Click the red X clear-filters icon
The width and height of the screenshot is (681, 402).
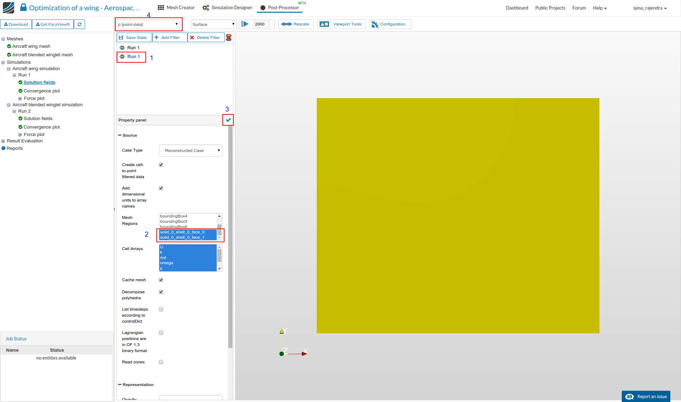229,38
